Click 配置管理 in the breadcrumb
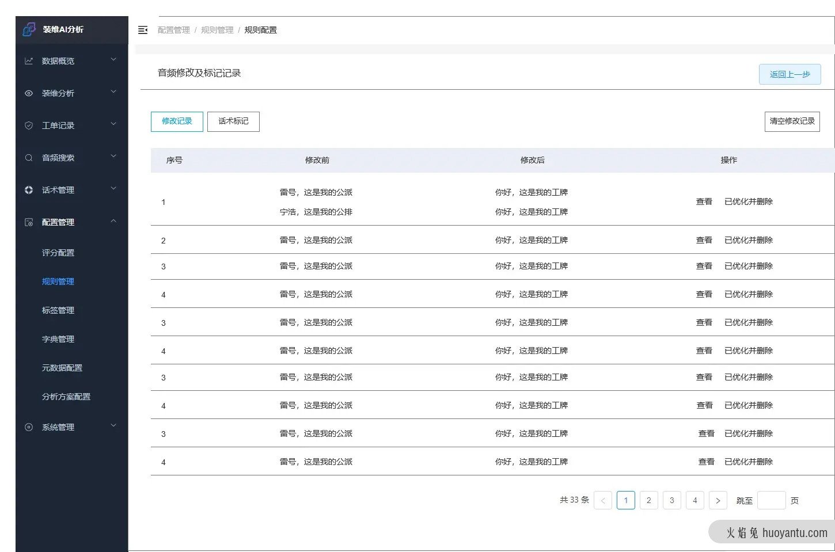The height and width of the screenshot is (552, 835). tap(174, 30)
